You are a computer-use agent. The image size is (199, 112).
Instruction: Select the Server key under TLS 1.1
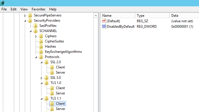coord(60,109)
